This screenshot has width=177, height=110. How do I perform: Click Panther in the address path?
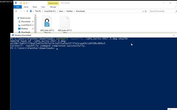[x=69, y=11]
